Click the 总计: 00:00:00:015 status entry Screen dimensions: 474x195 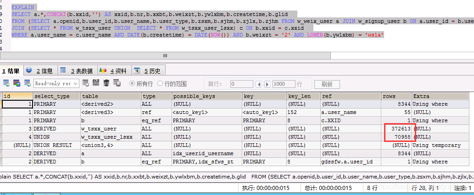[328, 188]
